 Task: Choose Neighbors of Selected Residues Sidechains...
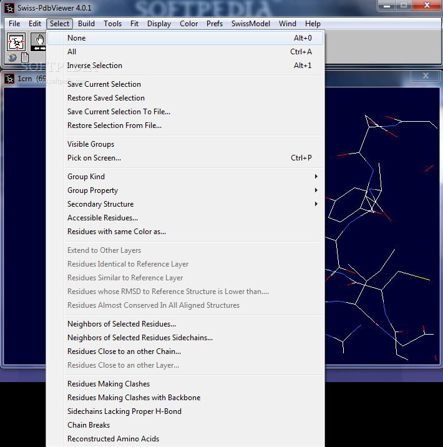pos(185,337)
